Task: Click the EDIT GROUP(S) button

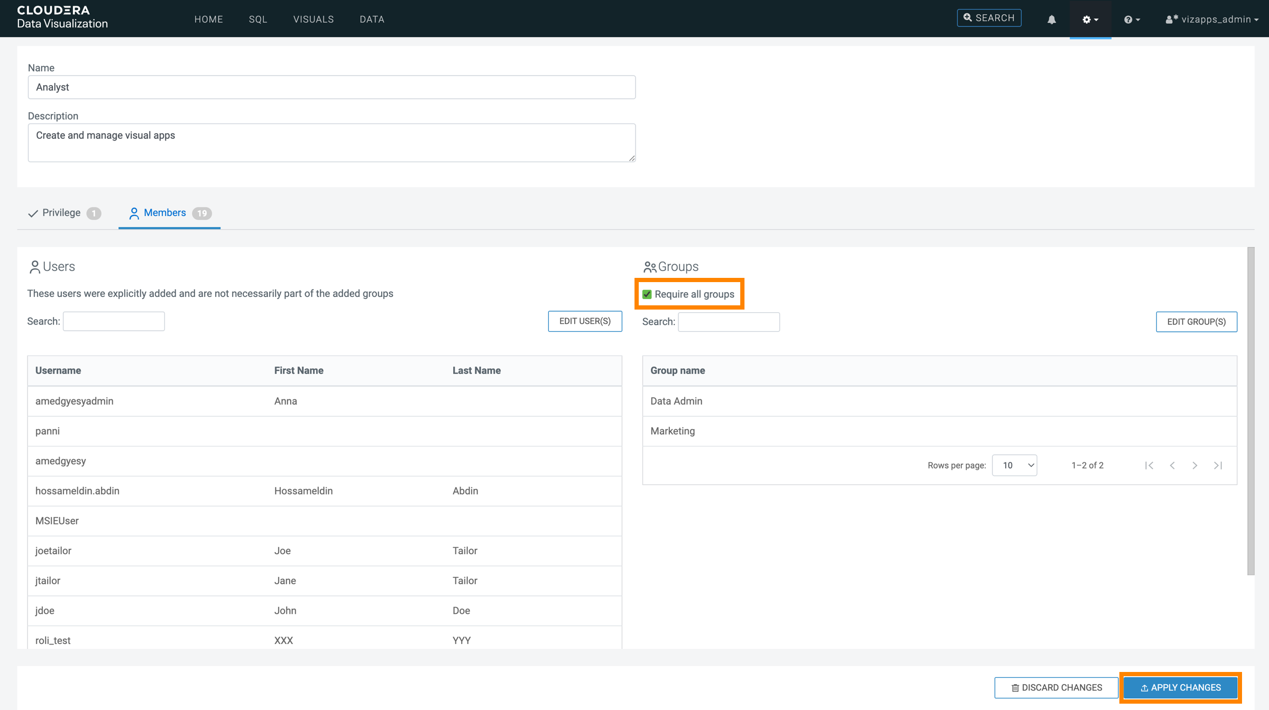Action: (x=1196, y=322)
